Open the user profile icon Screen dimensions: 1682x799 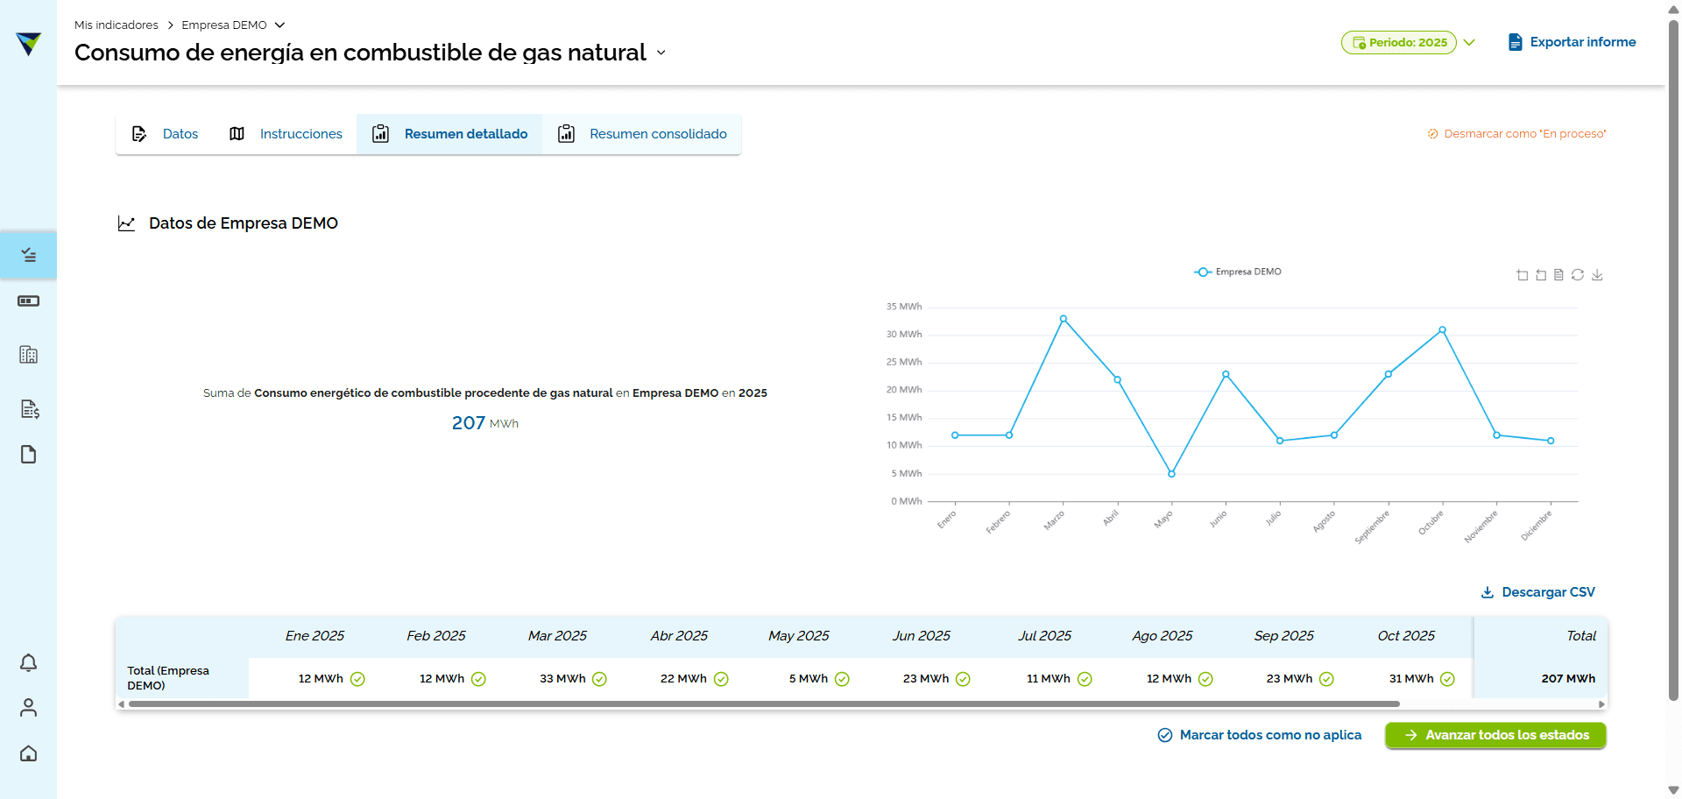pyautogui.click(x=28, y=708)
